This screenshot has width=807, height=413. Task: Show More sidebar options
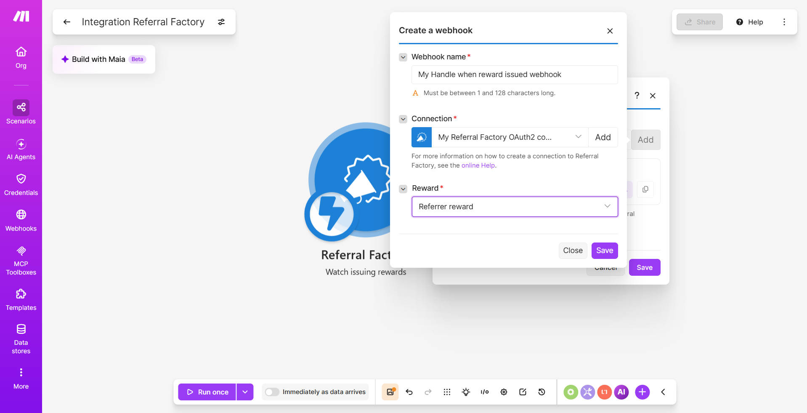(x=21, y=379)
